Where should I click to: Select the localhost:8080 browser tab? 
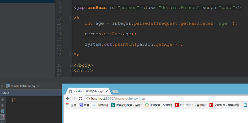pos(88,91)
